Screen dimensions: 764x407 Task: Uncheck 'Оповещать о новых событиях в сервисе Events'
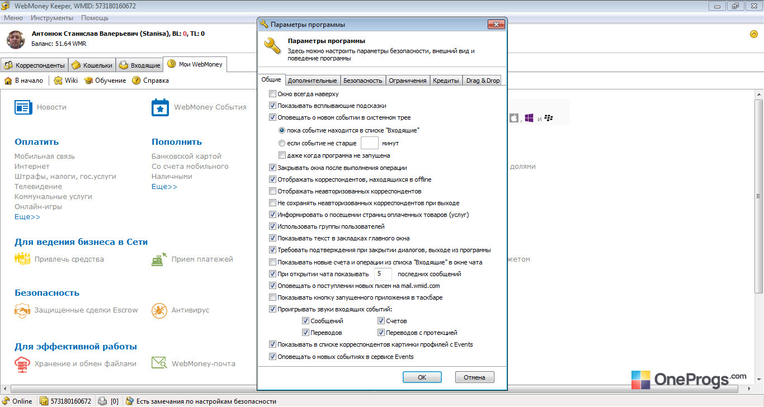click(x=273, y=357)
